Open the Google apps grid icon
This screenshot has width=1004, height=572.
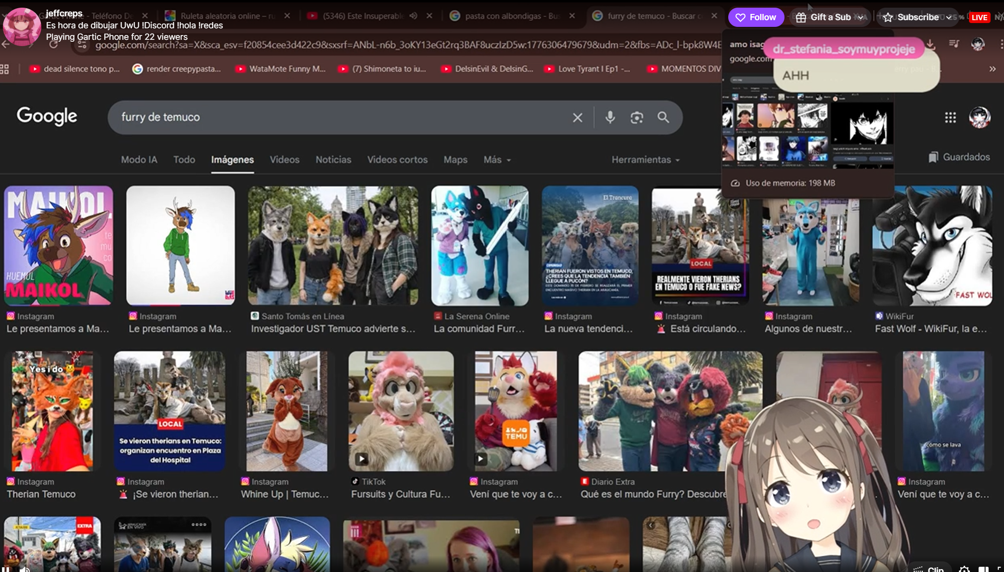click(x=950, y=118)
